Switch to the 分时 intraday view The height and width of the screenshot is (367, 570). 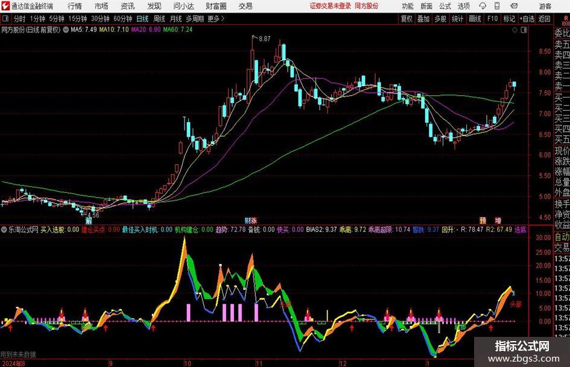coord(20,19)
